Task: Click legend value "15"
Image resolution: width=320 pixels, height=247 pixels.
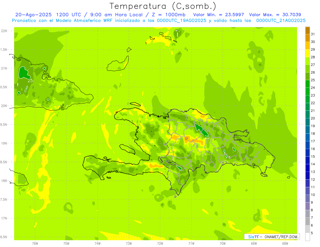Action: point(313,156)
